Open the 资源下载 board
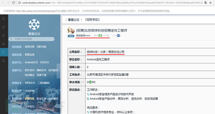Image resolution: width=215 pixels, height=114 pixels. pos(41,75)
